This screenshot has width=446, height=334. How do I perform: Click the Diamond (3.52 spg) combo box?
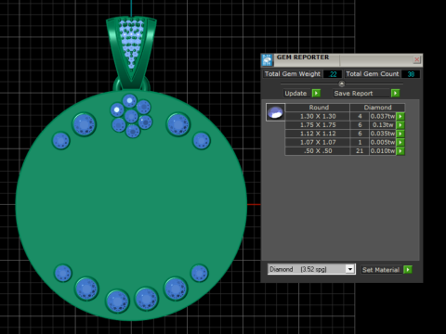[311, 269]
